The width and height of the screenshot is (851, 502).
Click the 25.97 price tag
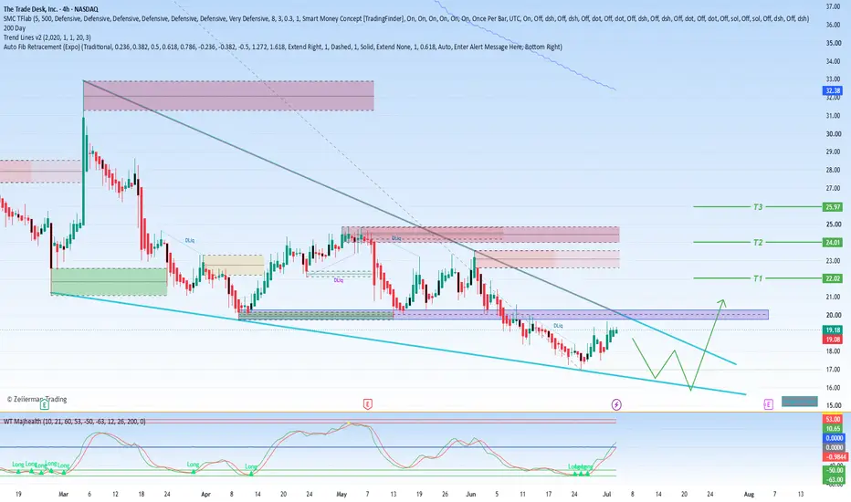[833, 207]
